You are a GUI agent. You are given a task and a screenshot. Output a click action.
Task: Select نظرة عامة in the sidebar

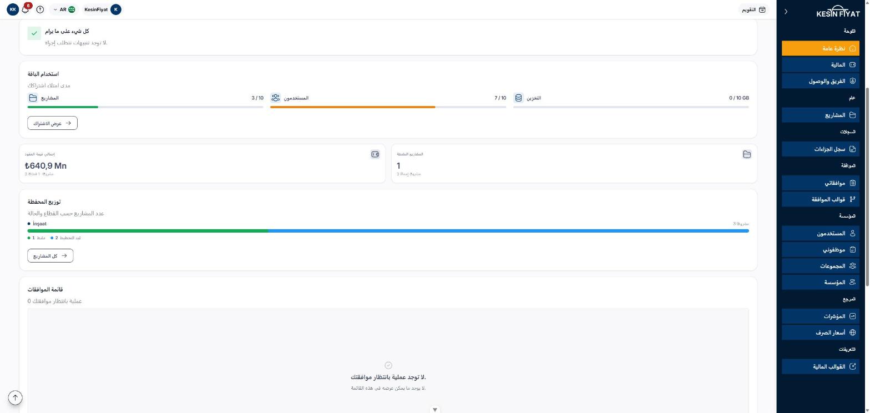[x=821, y=48]
